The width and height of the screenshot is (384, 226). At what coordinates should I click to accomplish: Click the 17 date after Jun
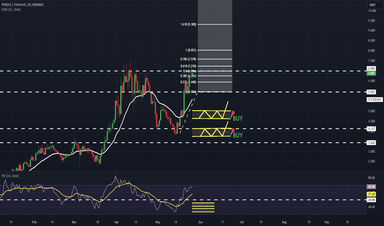[x=222, y=222]
